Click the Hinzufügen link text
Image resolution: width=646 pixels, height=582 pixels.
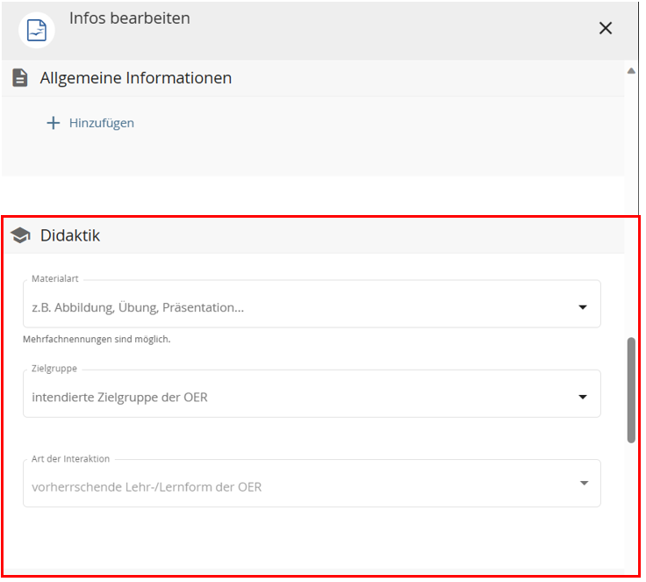[x=102, y=123]
